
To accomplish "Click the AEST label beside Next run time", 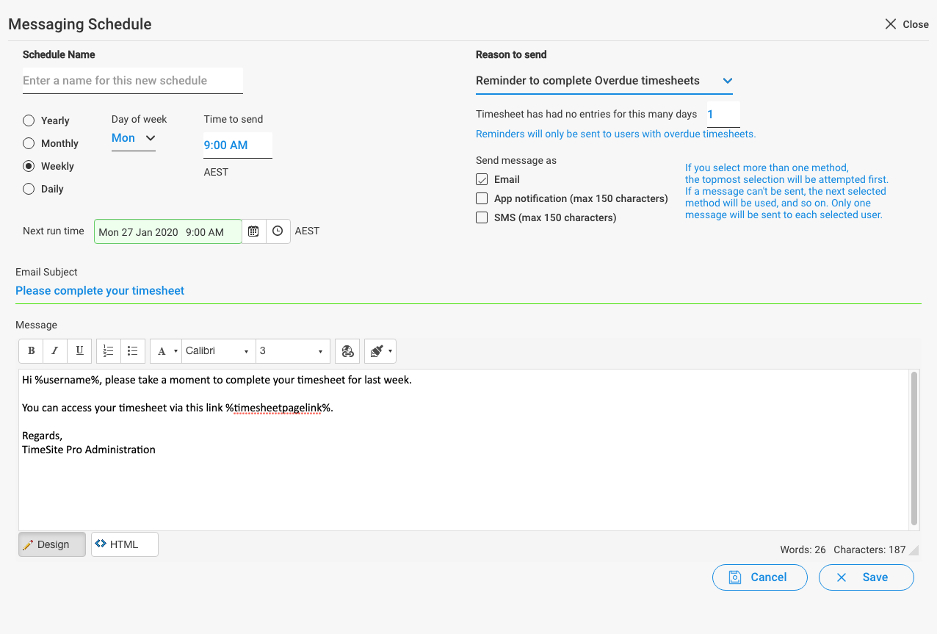I will click(x=307, y=231).
